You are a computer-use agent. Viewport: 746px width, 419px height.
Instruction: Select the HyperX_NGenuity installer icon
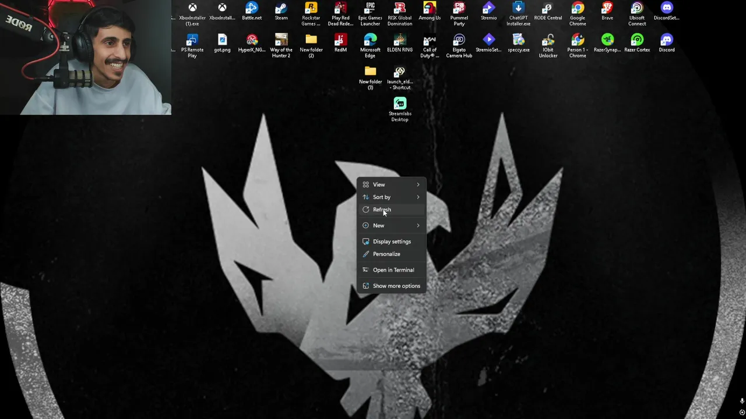(252, 43)
